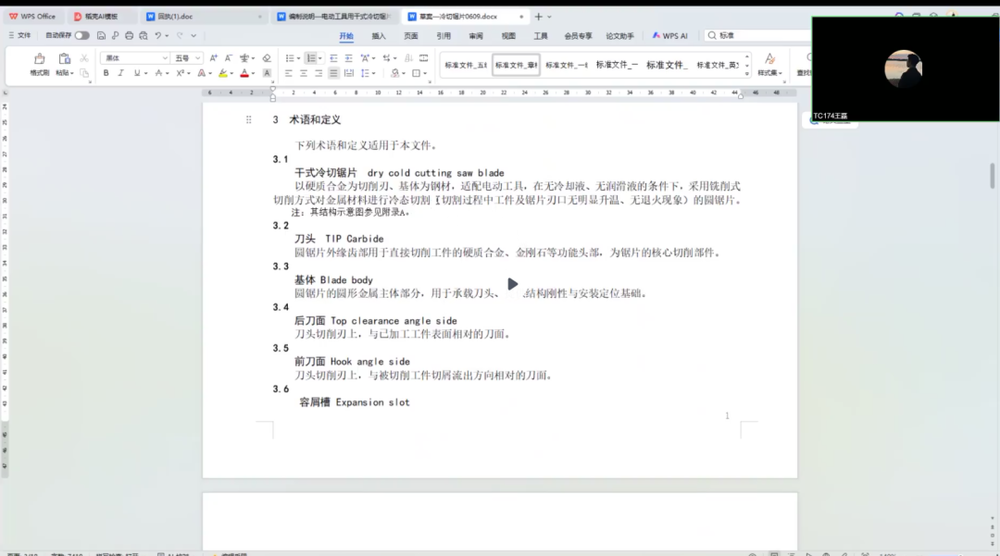Open the new tab dropdown chevron beside plus

coord(549,17)
